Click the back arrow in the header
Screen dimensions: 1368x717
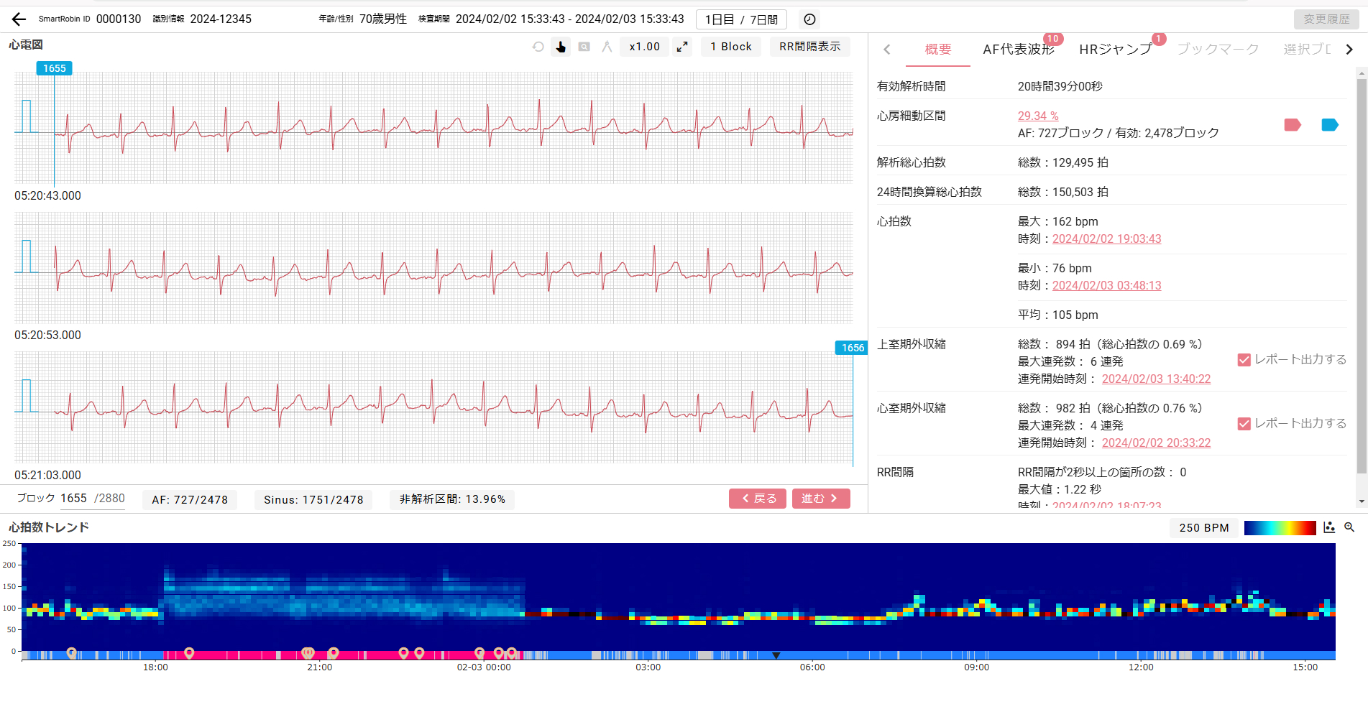point(19,19)
